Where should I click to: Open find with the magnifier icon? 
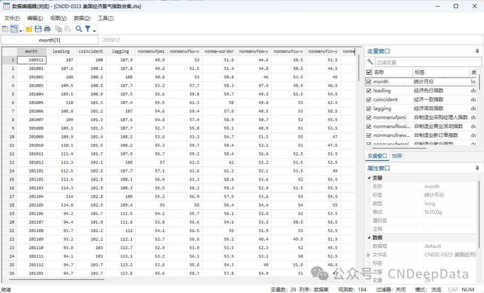click(79, 29)
